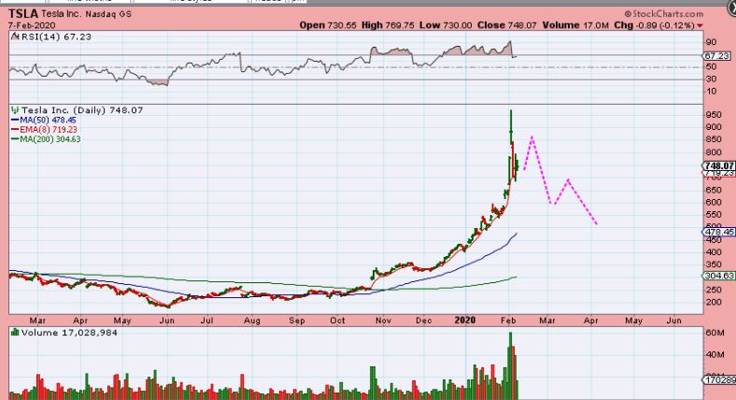Click the Open 730.55 value
Image resolution: width=736 pixels, height=400 pixels.
[328, 25]
